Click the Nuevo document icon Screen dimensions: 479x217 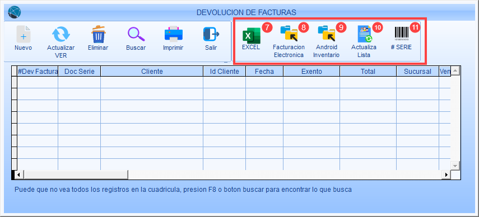click(24, 34)
